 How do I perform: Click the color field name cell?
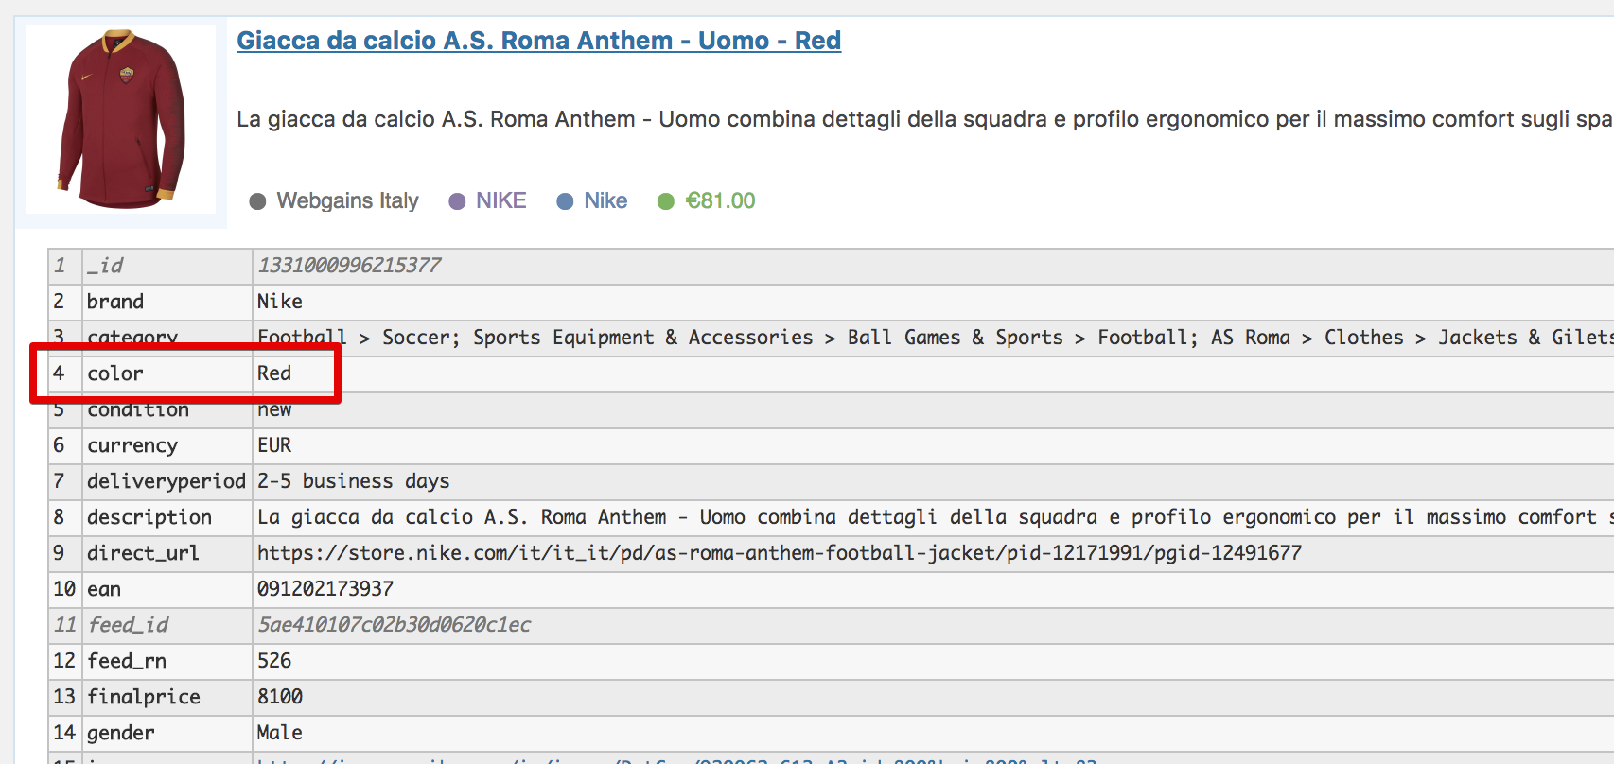pyautogui.click(x=167, y=373)
